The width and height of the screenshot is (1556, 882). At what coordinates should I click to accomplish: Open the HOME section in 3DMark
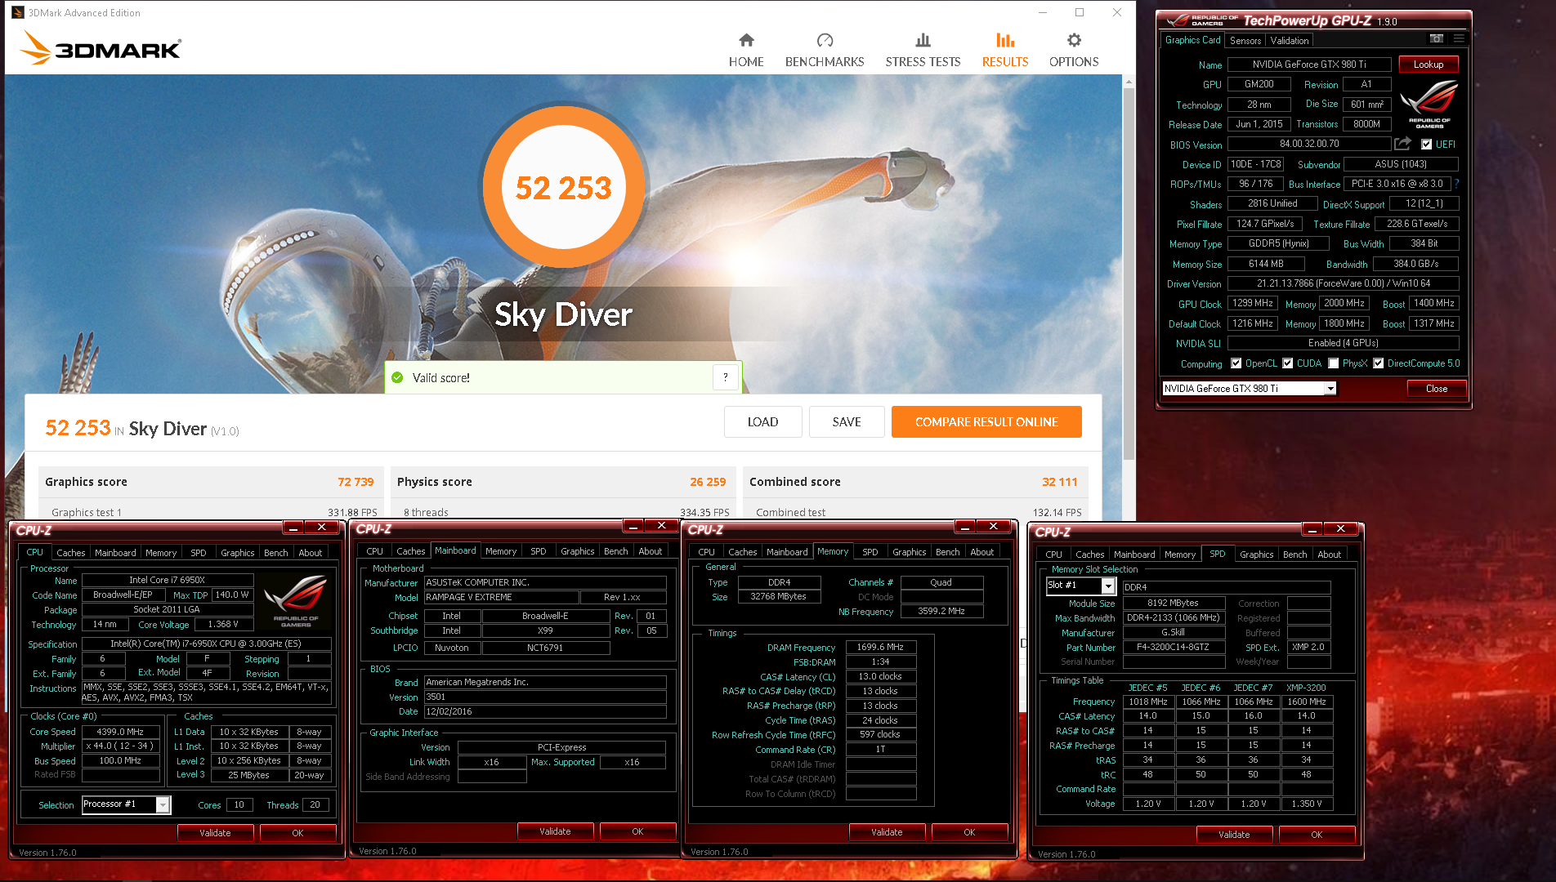click(746, 51)
